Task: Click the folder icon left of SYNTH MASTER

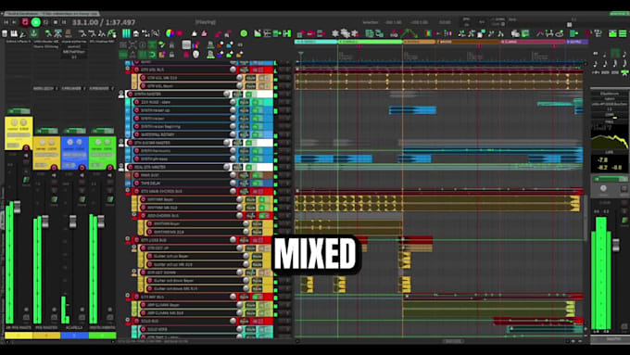Action: 121,94
